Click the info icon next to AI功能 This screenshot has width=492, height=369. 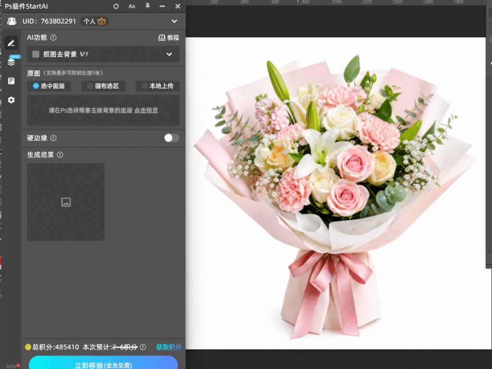coord(53,37)
